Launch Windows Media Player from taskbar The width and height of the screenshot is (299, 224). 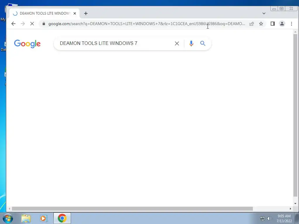point(44,218)
